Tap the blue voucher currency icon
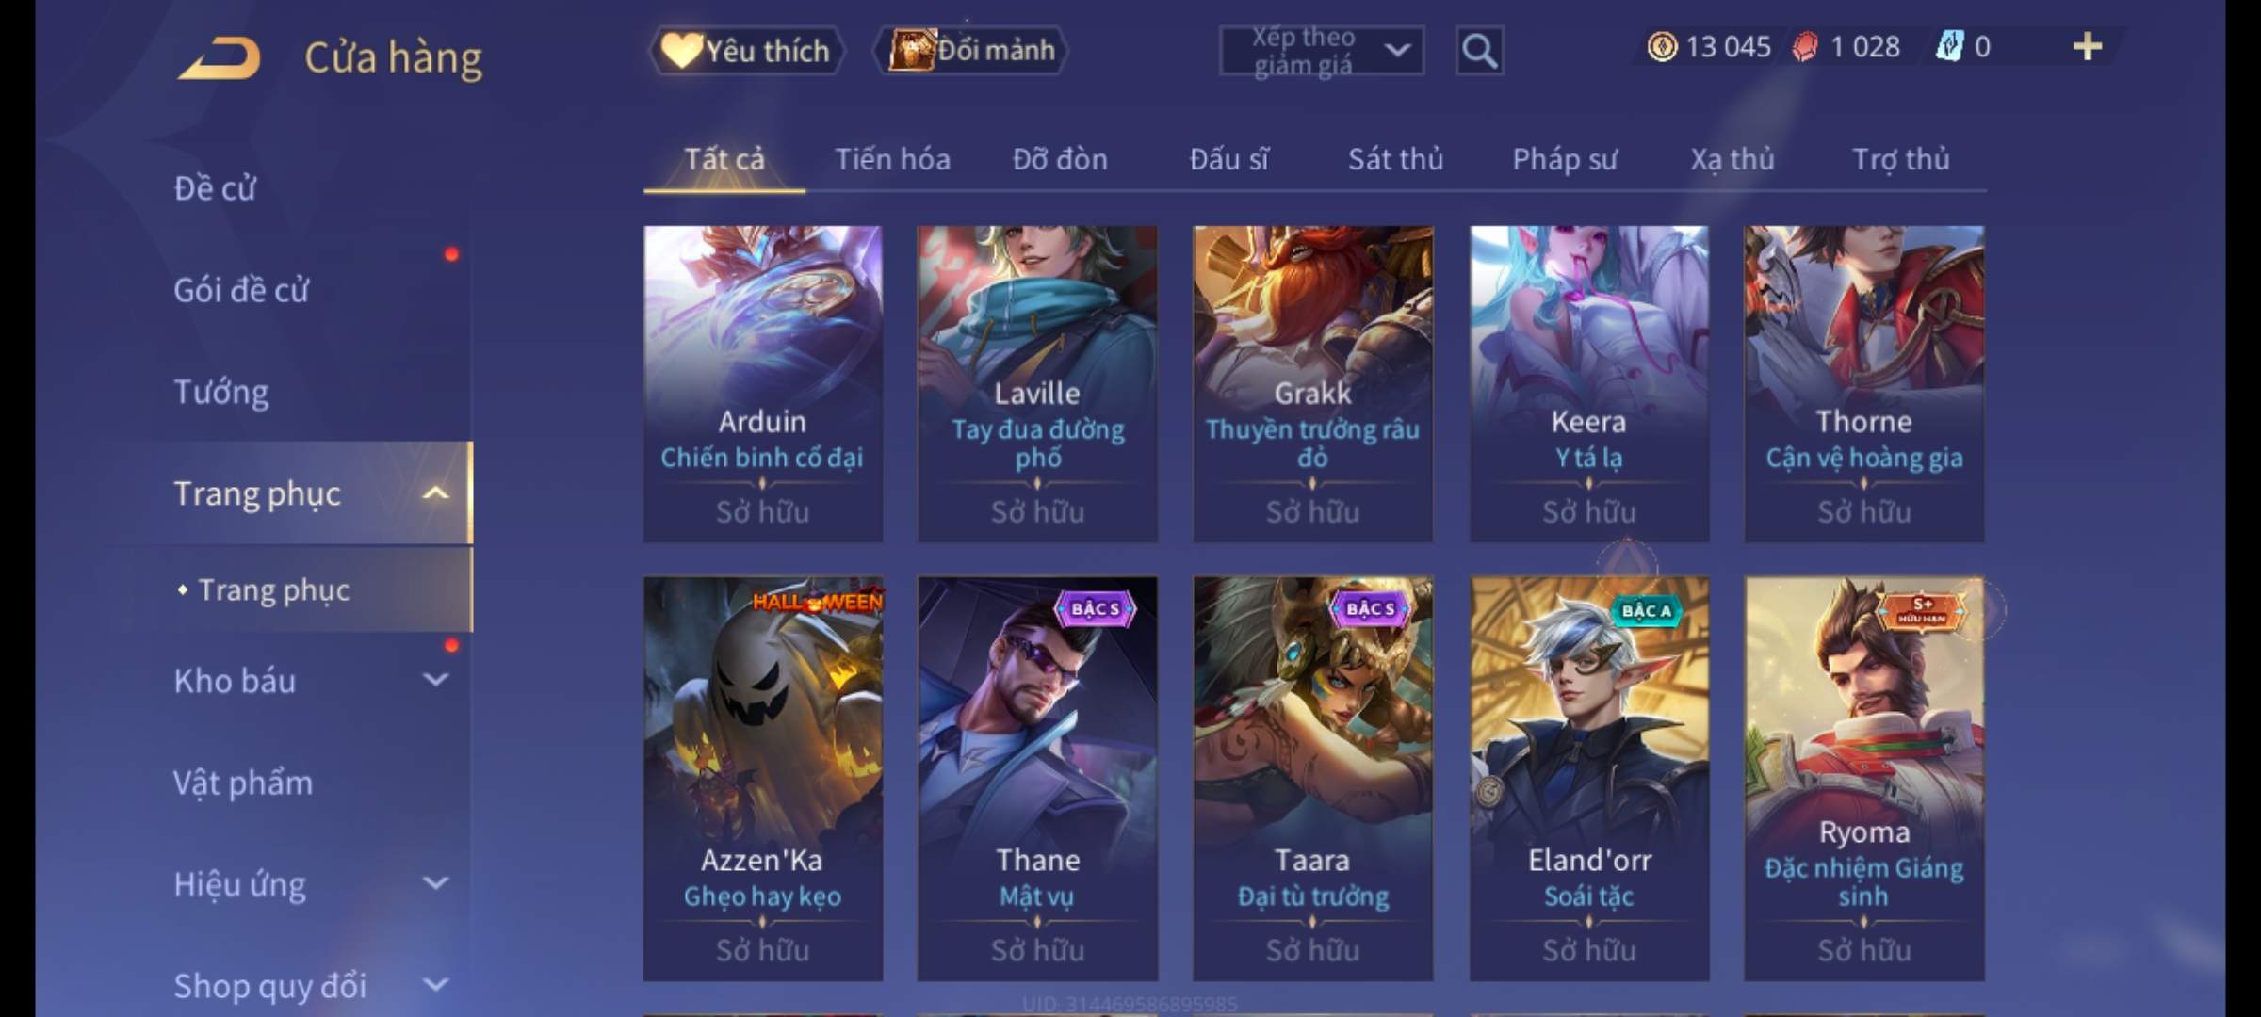 1949,46
